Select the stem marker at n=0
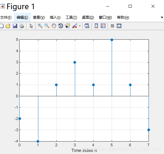The image size is (164, 154). [20, 119]
